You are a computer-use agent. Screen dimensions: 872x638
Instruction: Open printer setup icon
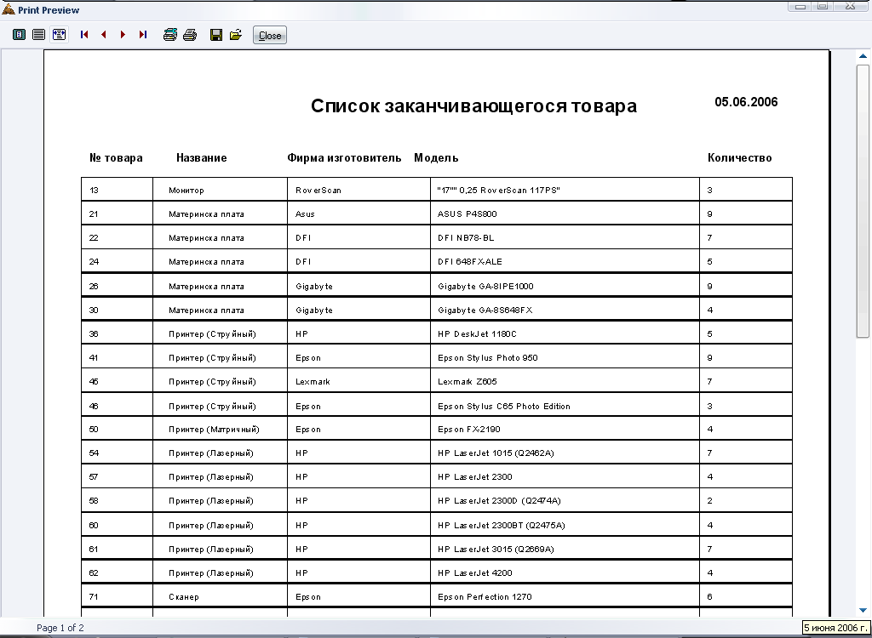click(x=170, y=35)
